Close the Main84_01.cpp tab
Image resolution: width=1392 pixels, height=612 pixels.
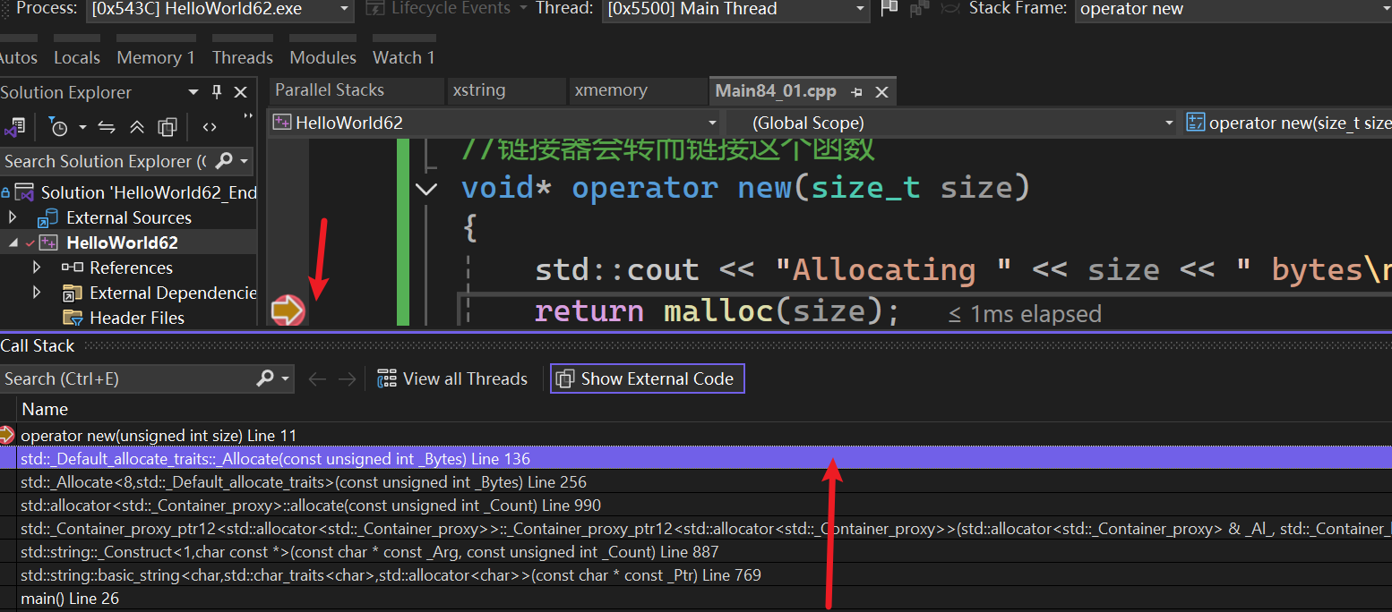881,91
